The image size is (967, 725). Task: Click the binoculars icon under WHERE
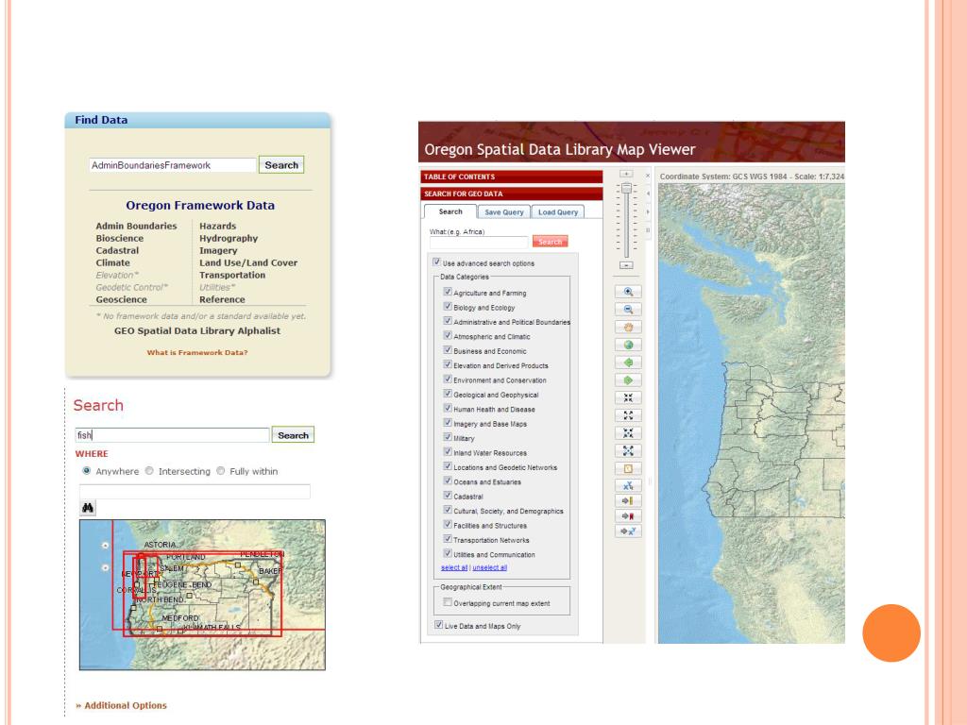coord(88,508)
